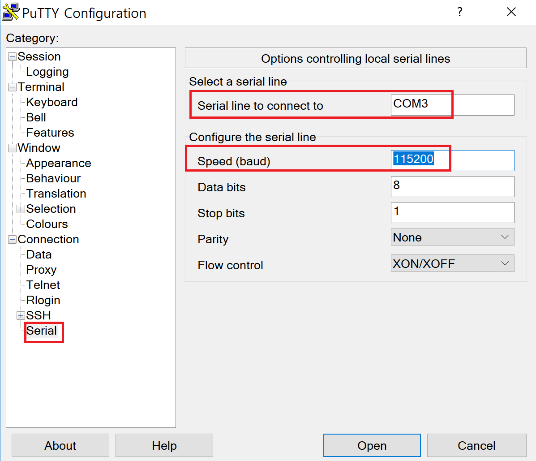Close the PuTTY Configuration dialog
The width and height of the screenshot is (536, 461).
pyautogui.click(x=511, y=12)
